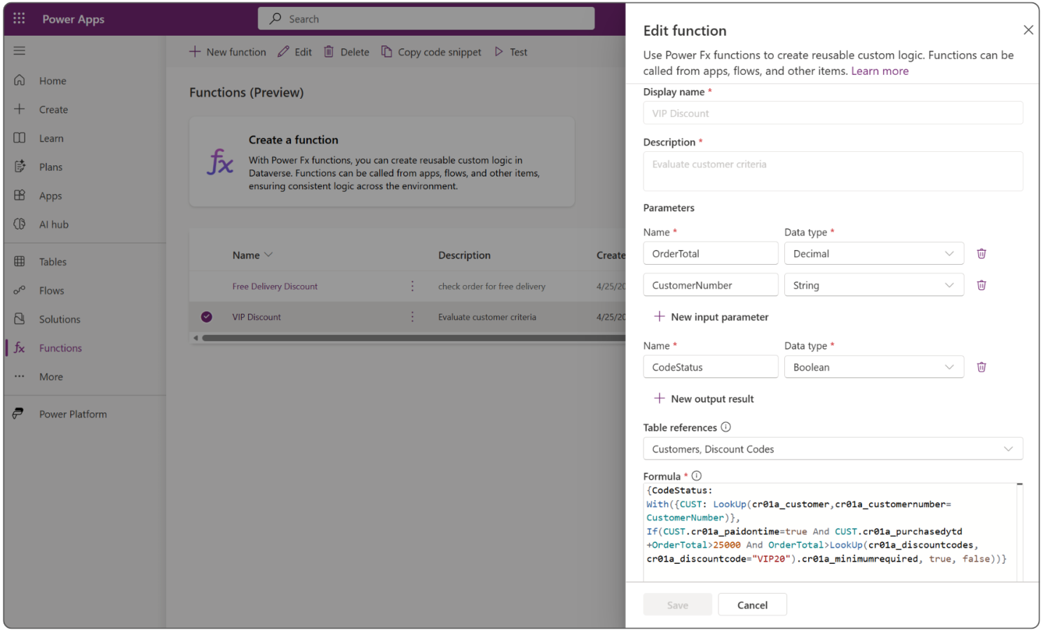Screen dimensions: 1043x631
Task: Click 'check order for free delivery' cell
Action: coord(491,286)
